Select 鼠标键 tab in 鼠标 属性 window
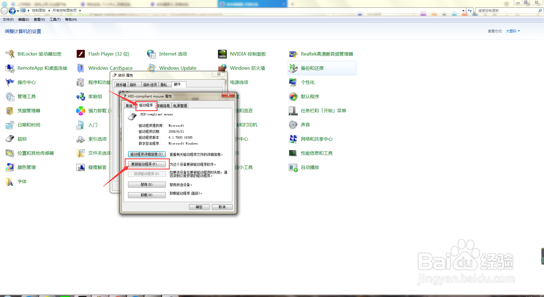 pyautogui.click(x=121, y=85)
